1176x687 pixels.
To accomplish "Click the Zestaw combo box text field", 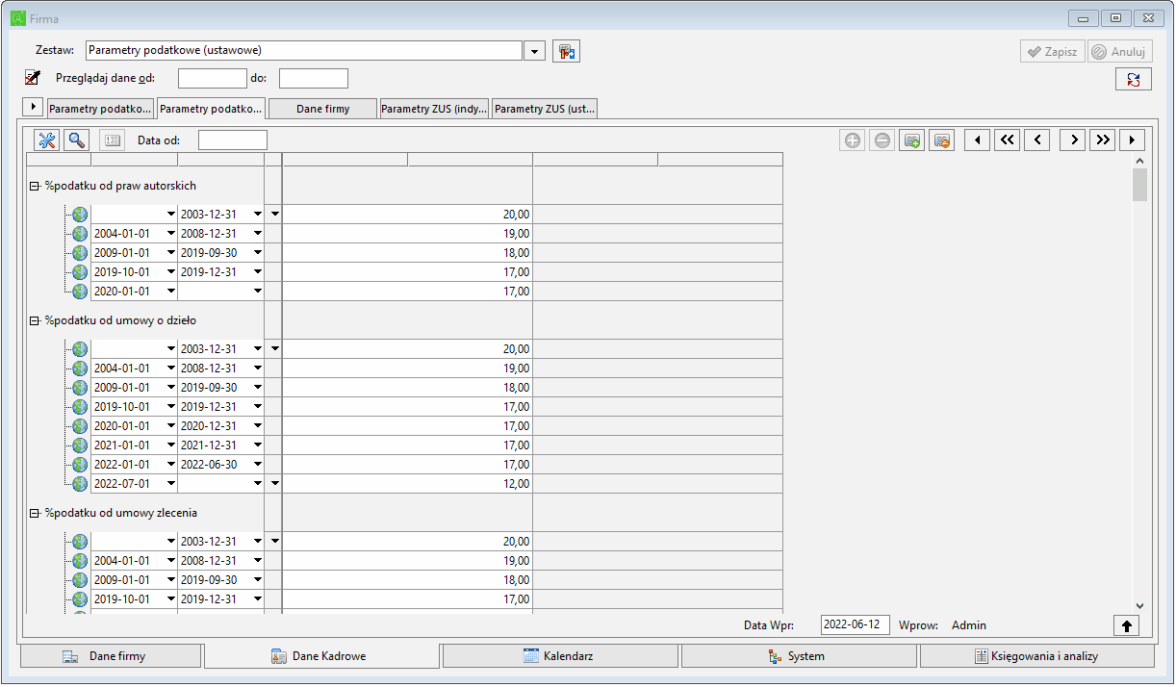I will point(304,50).
